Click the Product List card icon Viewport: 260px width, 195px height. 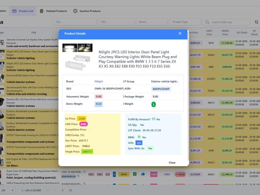(x=14, y=11)
